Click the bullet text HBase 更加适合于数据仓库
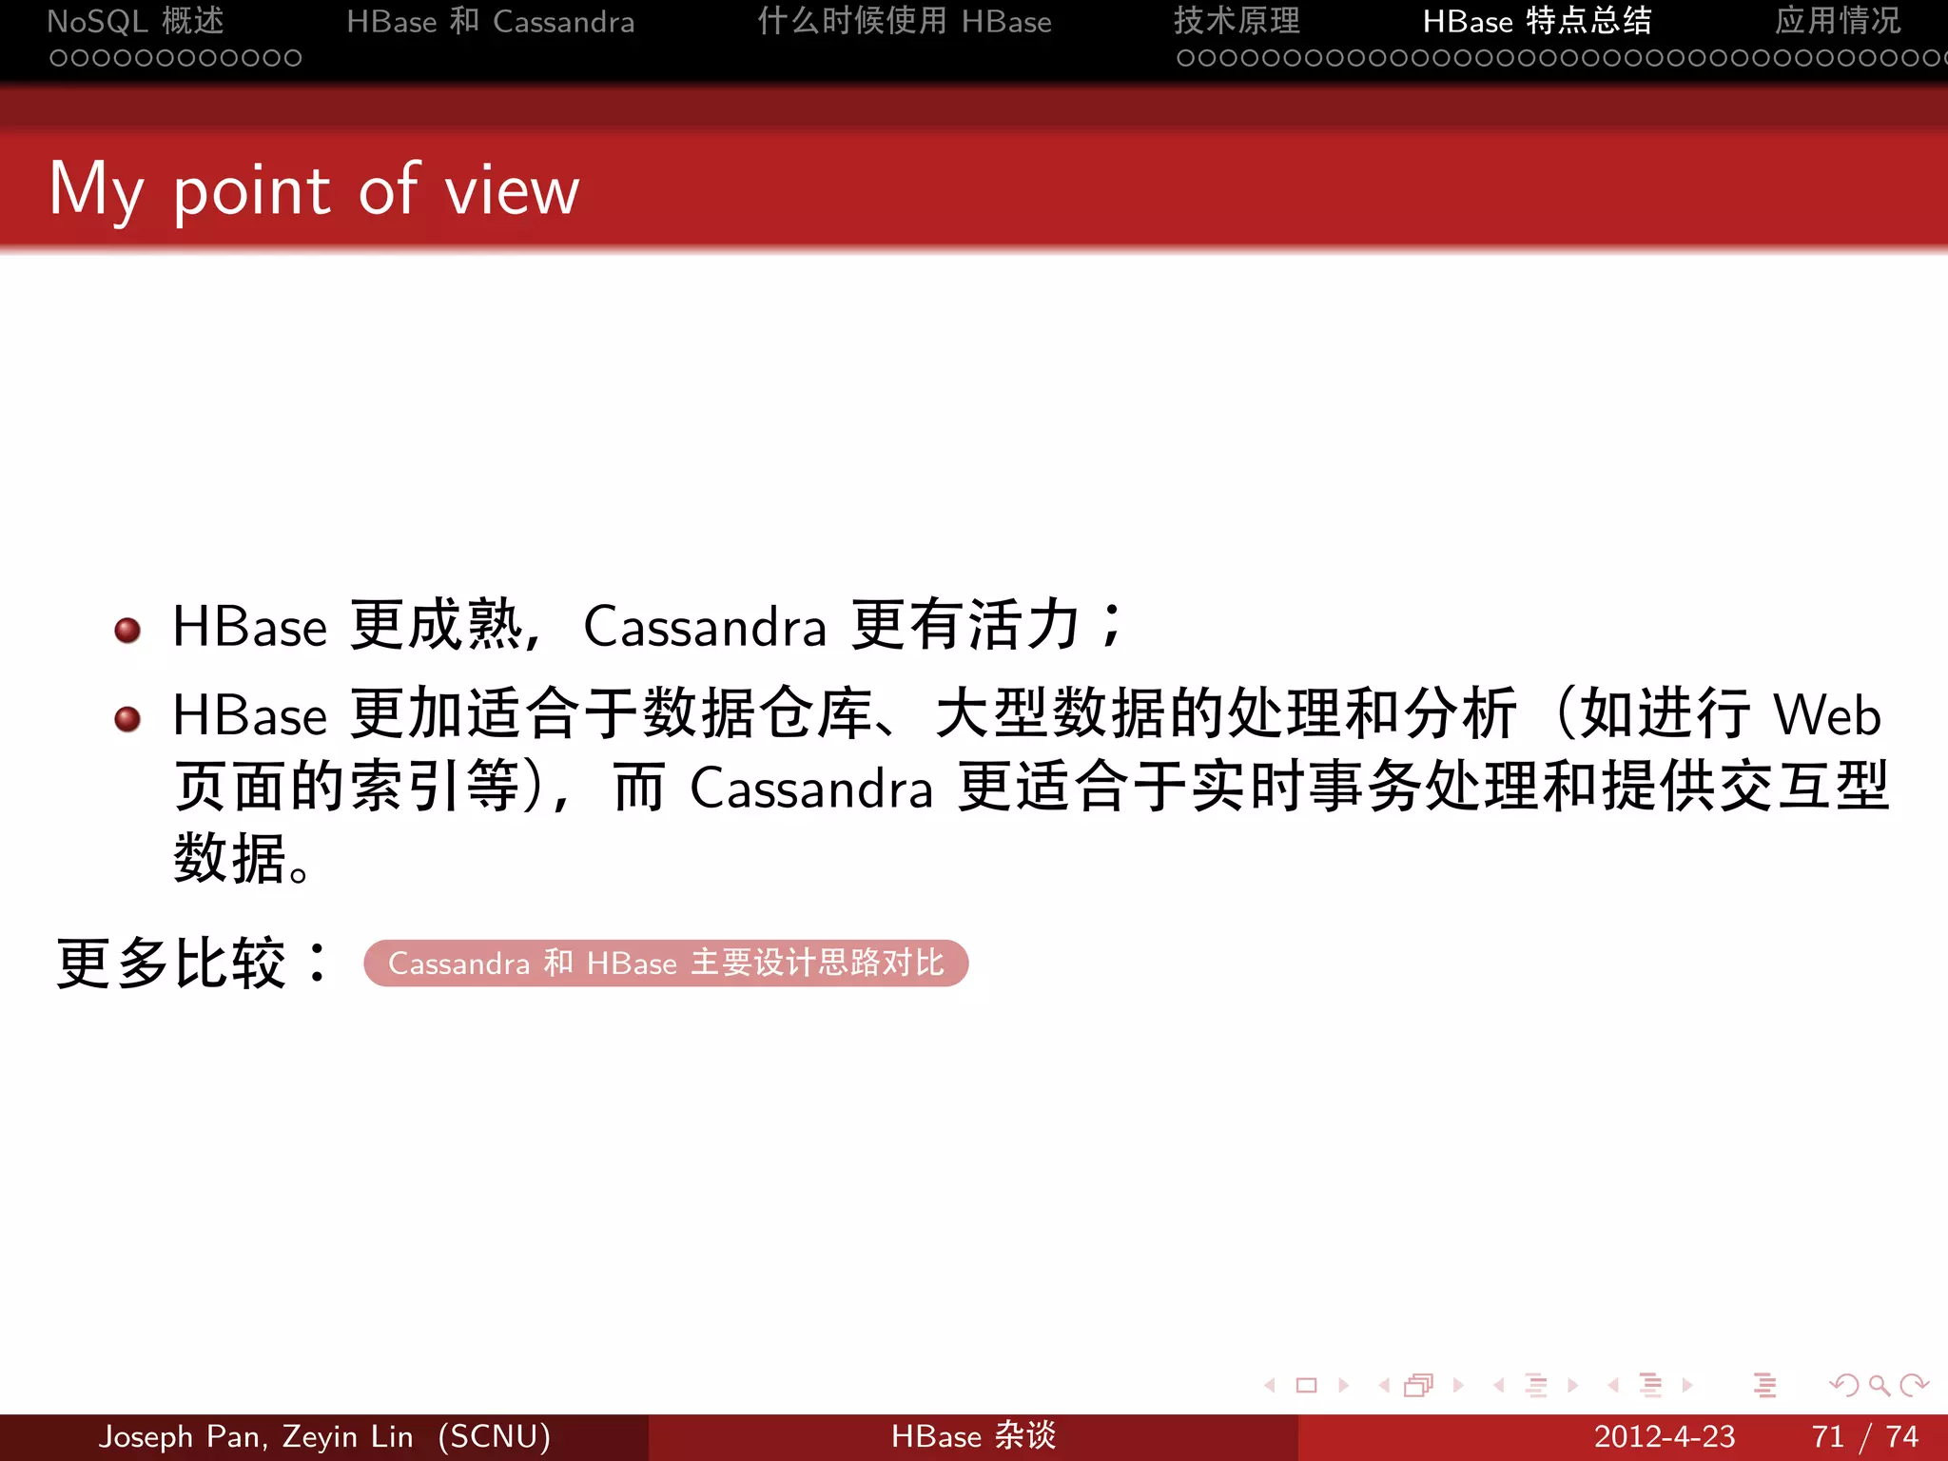 coord(523,714)
